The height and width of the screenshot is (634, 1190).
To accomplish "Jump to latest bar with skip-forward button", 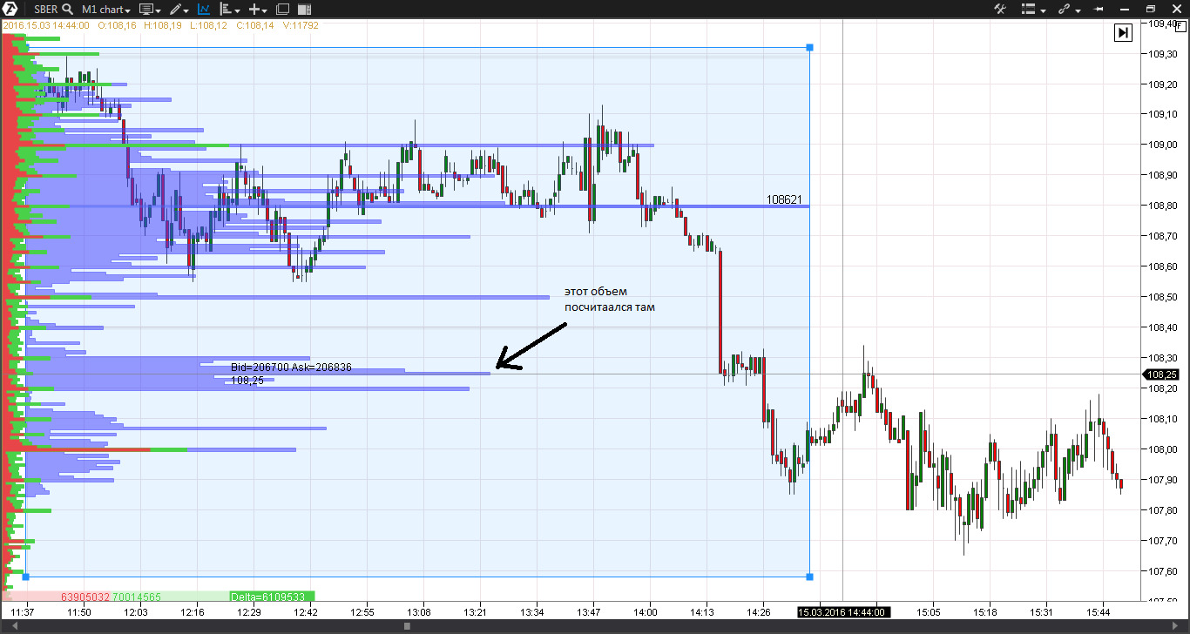I will (1123, 32).
